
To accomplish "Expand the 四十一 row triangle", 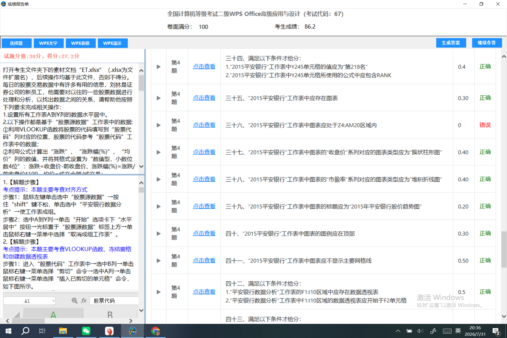I will coord(159,261).
